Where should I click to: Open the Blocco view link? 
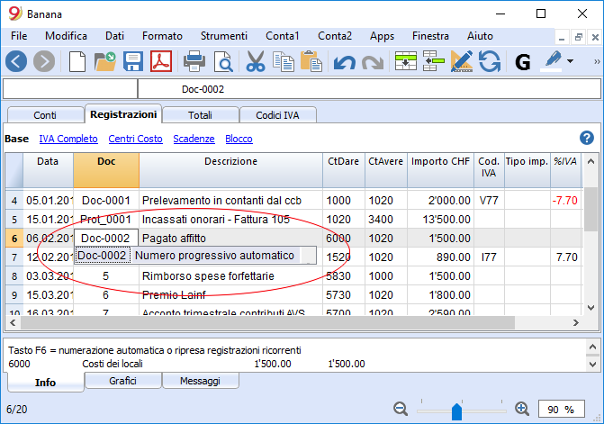click(239, 139)
